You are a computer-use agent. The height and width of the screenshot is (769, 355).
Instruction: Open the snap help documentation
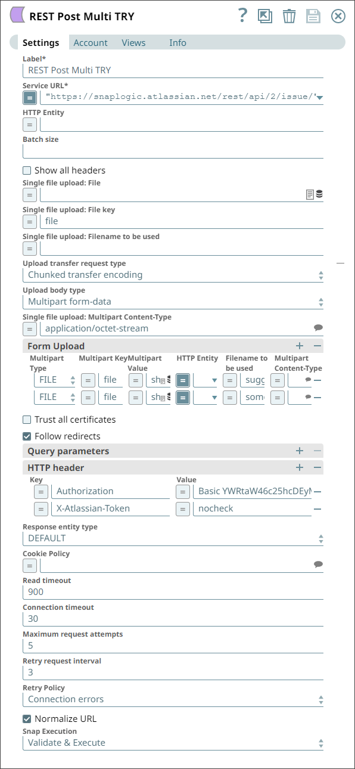[x=242, y=16]
